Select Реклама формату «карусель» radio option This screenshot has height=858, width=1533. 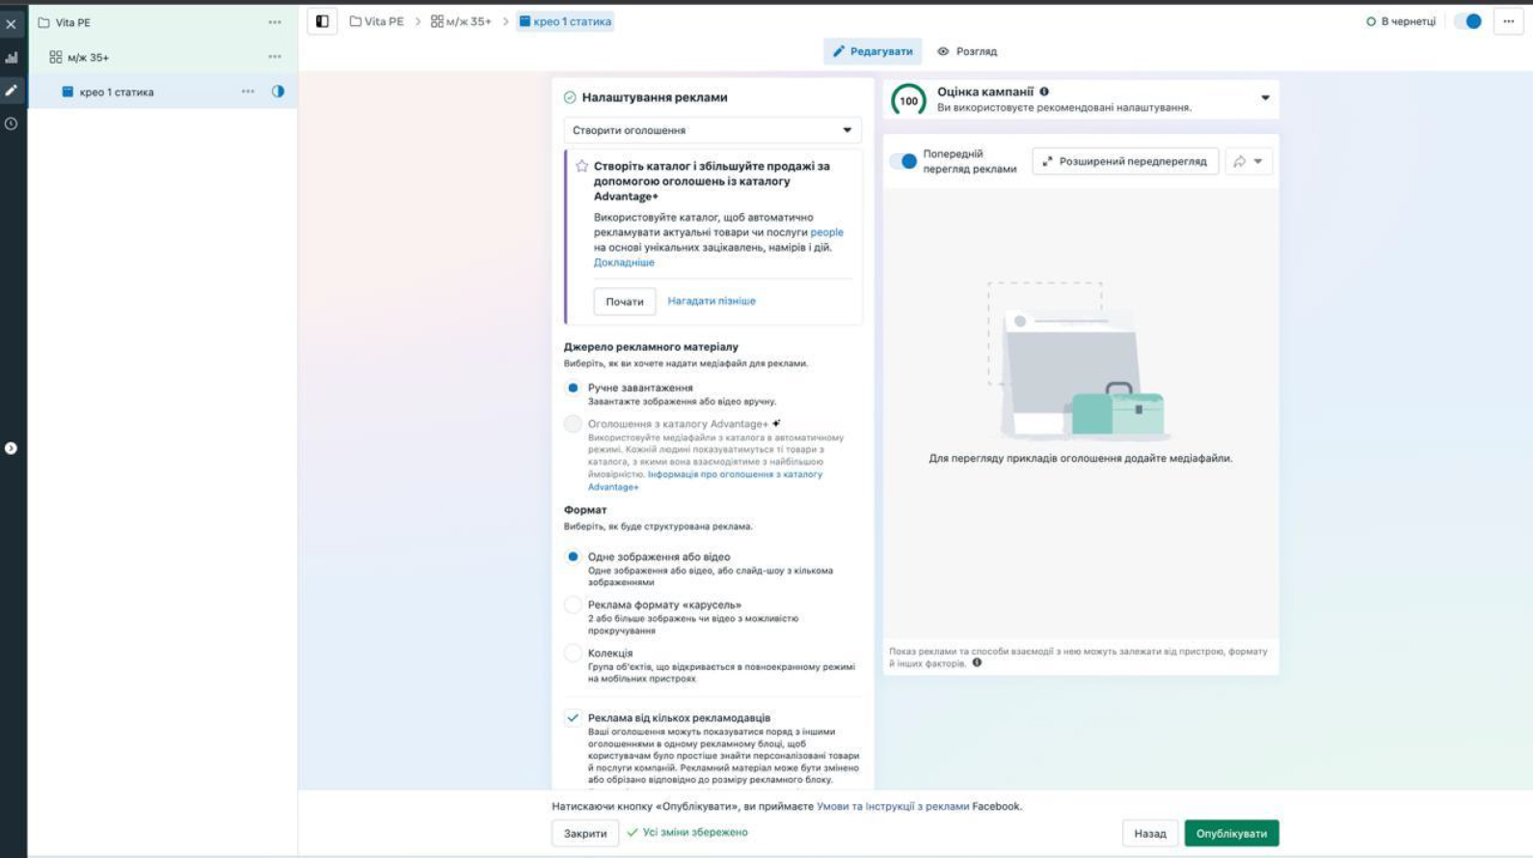click(573, 605)
